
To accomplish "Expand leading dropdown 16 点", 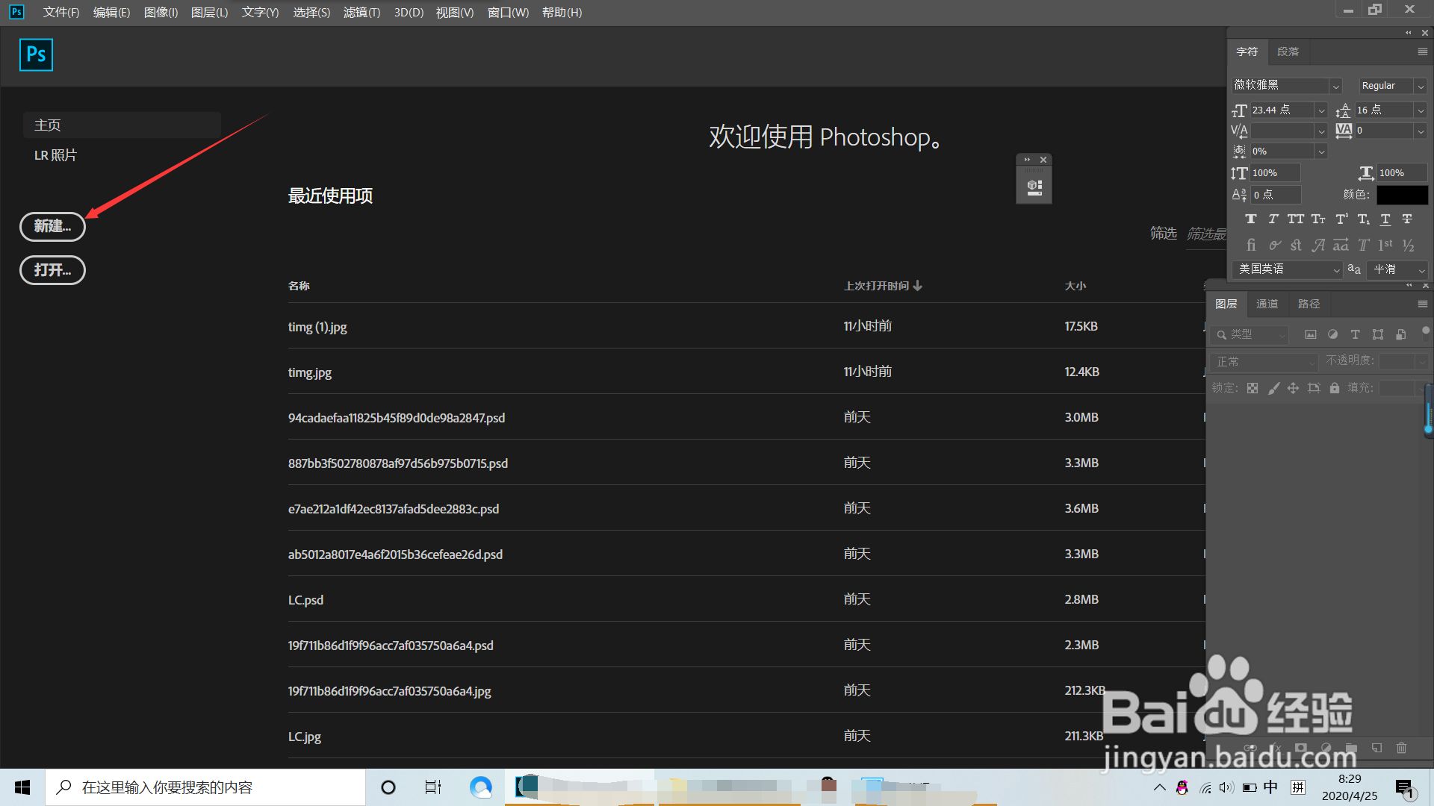I will (x=1421, y=110).
